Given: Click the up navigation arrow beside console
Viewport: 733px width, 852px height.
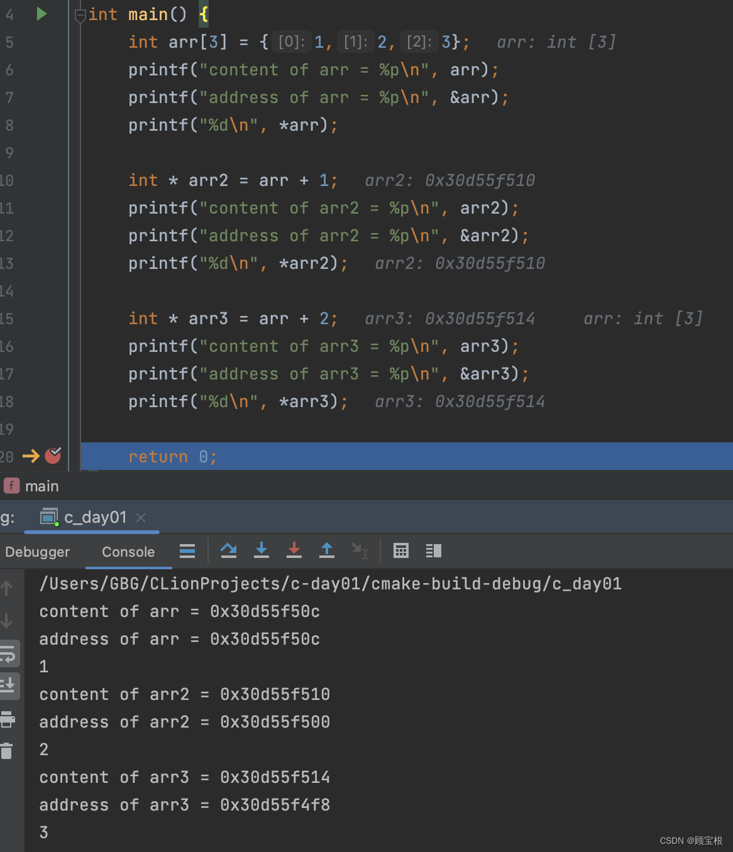Looking at the screenshot, I should [8, 587].
